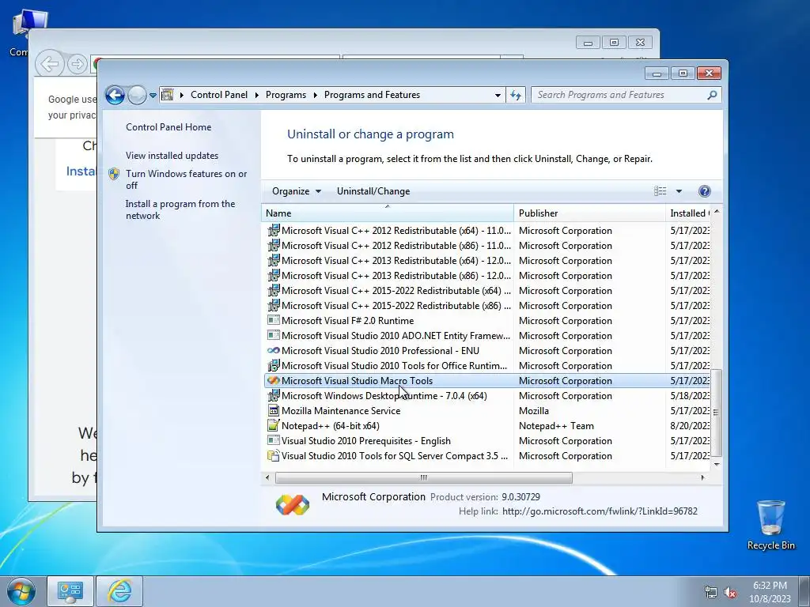810x607 pixels.
Task: Click the horizontal scrollbar right arrow
Action: (x=702, y=477)
